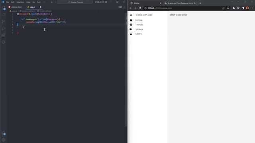Open the Run and Debug icon in VS Code

tap(4, 28)
